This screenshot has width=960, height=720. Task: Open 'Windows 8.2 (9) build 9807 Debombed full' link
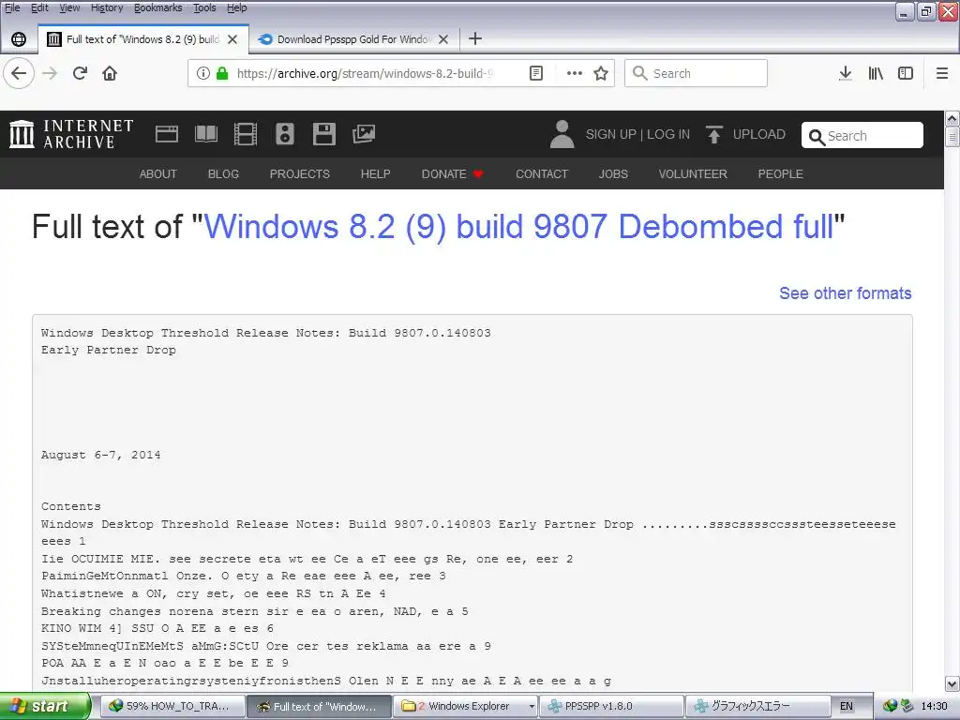tap(518, 227)
